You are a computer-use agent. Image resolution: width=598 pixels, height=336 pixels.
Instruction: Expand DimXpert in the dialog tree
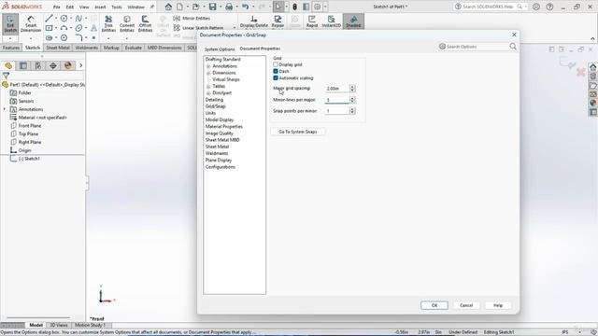(x=208, y=93)
